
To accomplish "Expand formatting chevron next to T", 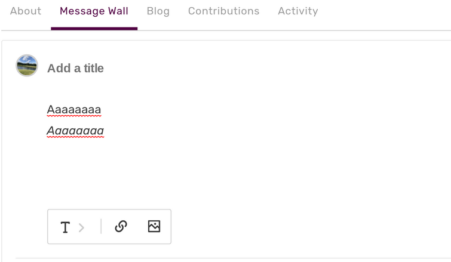I will coord(81,227).
